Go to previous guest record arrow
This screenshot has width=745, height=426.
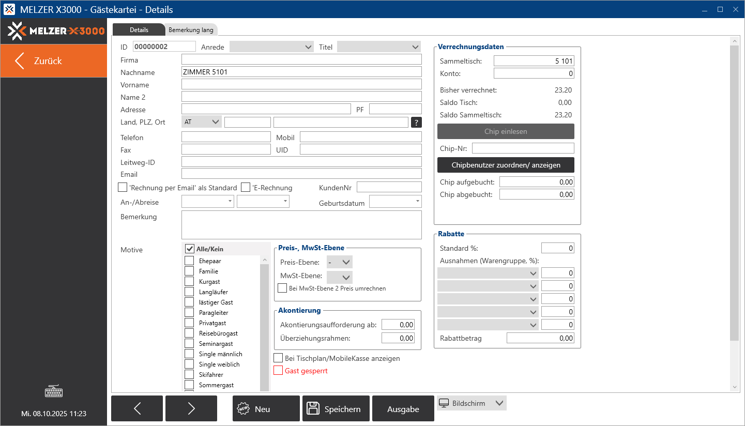pos(137,409)
